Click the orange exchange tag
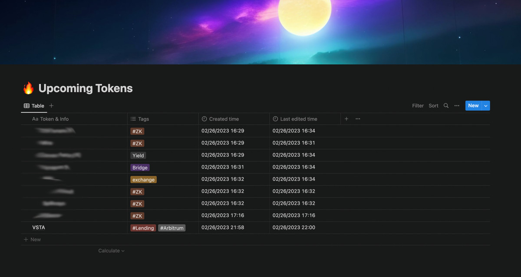Screen dimensions: 521x277 [x=143, y=180]
